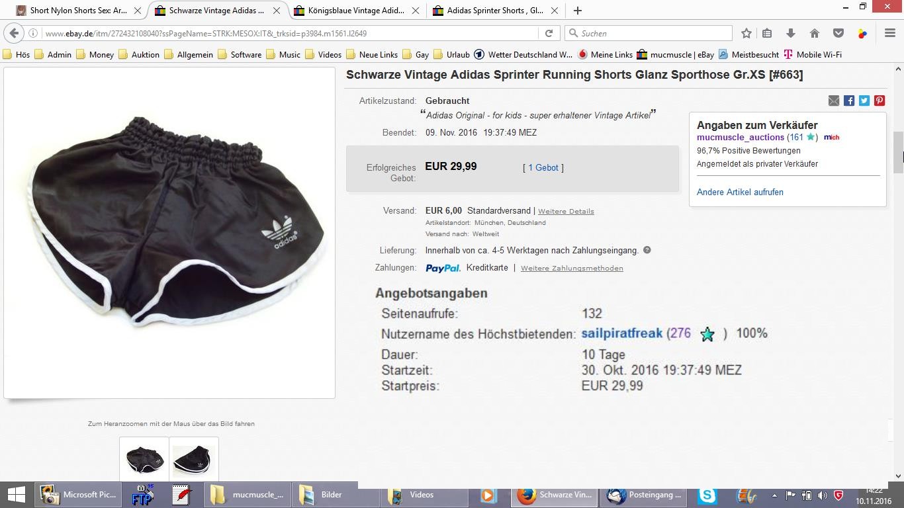Go to Firefox home page icon
This screenshot has width=904, height=508.
tap(815, 33)
